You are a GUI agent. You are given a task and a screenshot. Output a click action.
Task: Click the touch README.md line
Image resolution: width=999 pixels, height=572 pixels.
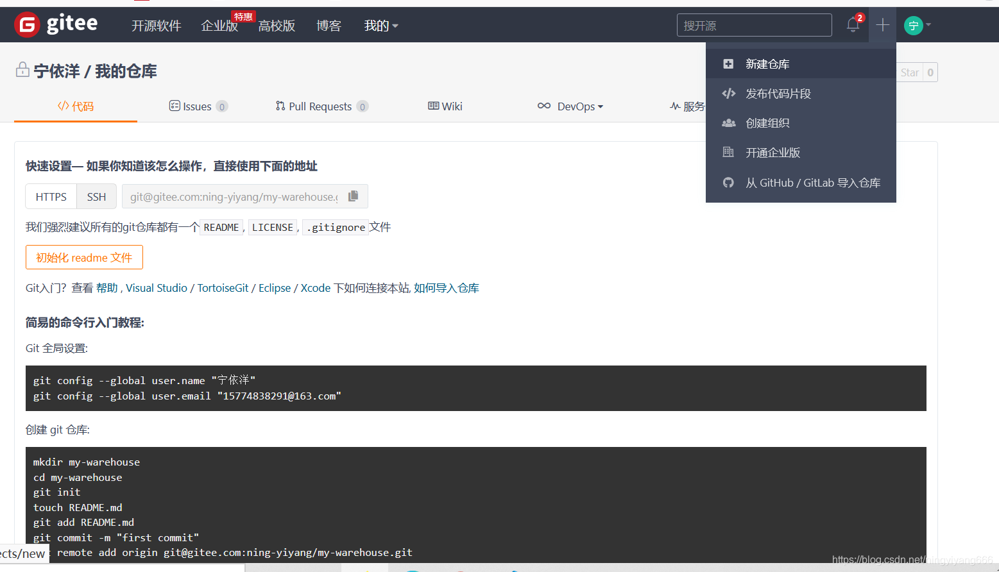[x=78, y=507]
